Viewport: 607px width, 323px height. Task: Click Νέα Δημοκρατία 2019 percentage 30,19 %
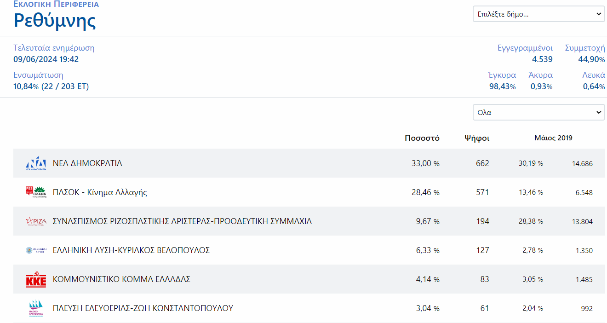(531, 163)
